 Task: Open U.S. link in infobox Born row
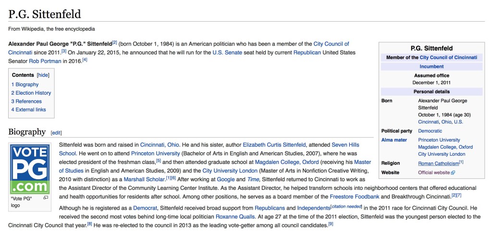click(x=458, y=122)
